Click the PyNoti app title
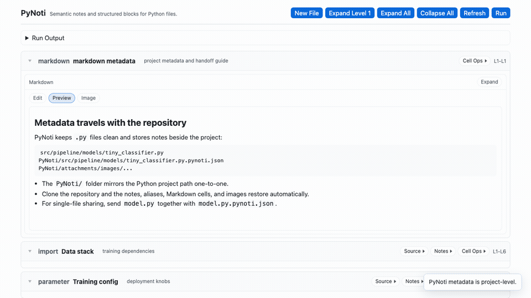This screenshot has height=298, width=531. point(33,13)
